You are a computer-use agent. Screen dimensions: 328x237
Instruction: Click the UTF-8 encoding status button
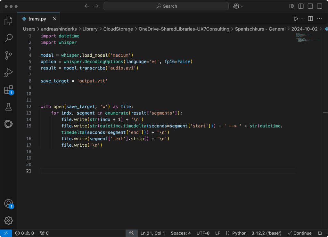203,233
